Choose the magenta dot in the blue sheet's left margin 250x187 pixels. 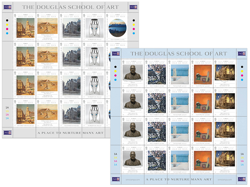(x=115, y=75)
